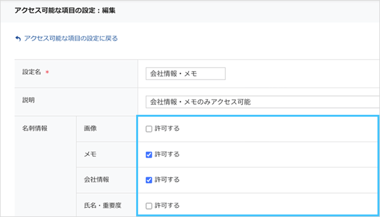Go back via アクセス可能な項目の設定に戻る link
Viewport: 380px width, 217px height.
[71, 38]
